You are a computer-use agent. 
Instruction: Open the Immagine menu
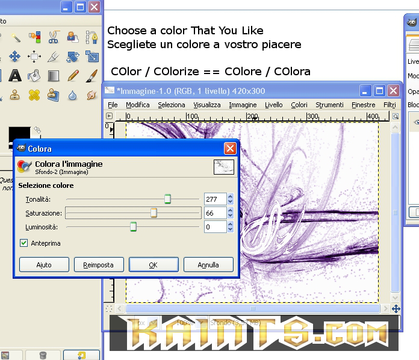point(243,105)
